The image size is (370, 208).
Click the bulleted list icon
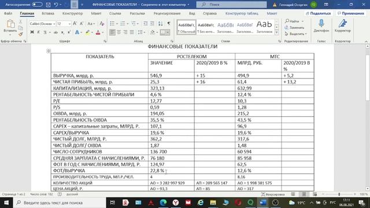[x=112, y=23]
